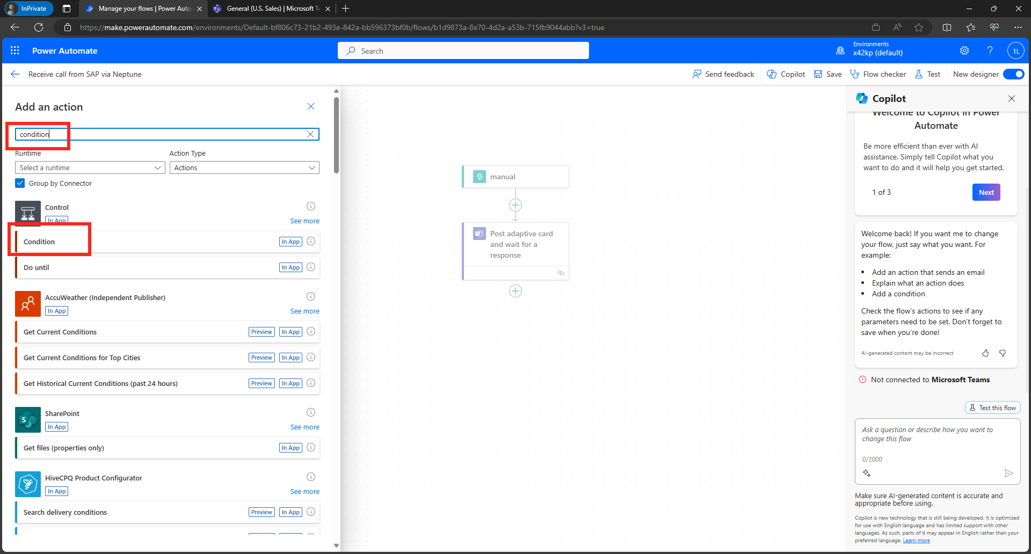Open the Help question mark icon
Viewport: 1031px width, 554px height.
[x=990, y=50]
